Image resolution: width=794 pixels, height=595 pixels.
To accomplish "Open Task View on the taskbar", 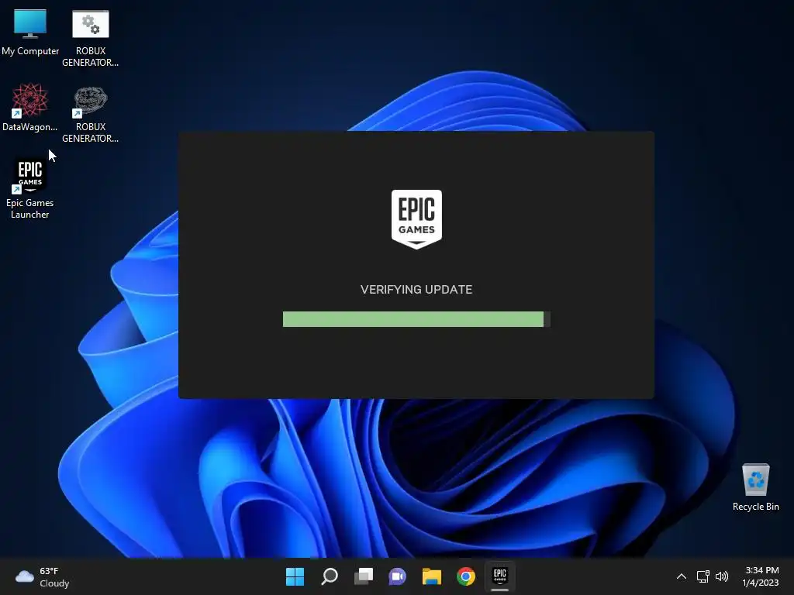I will 364,576.
